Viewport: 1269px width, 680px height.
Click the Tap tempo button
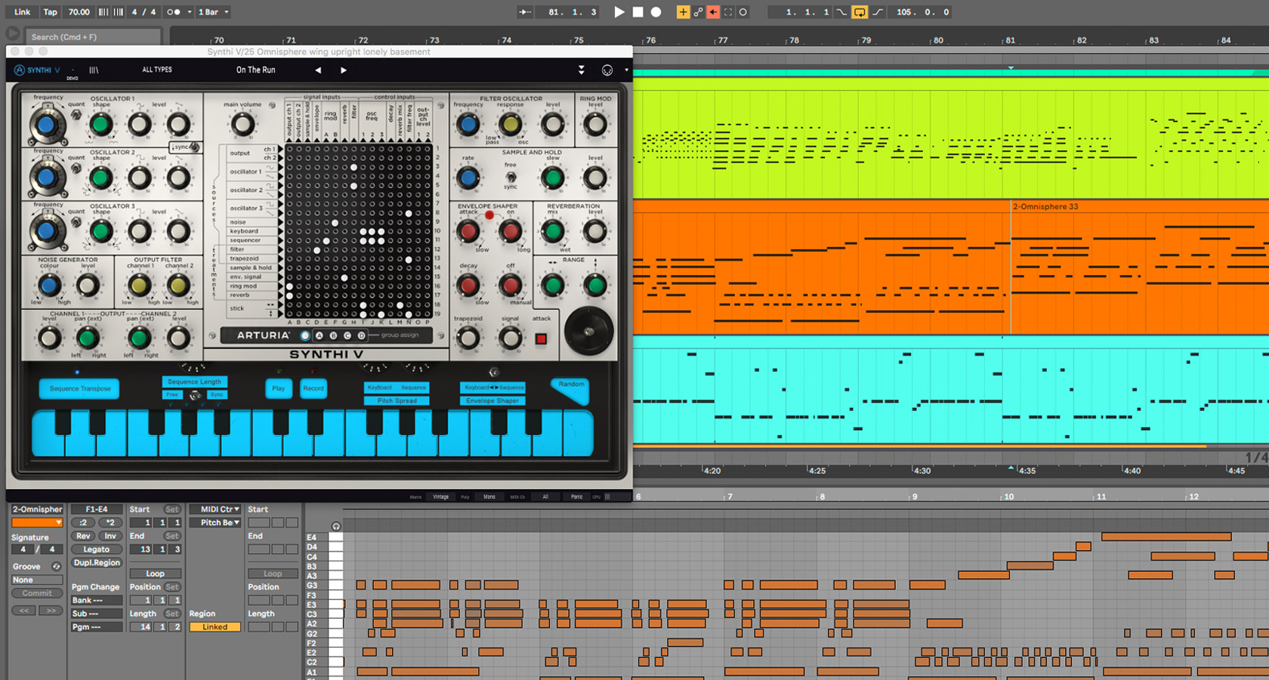tap(50, 12)
